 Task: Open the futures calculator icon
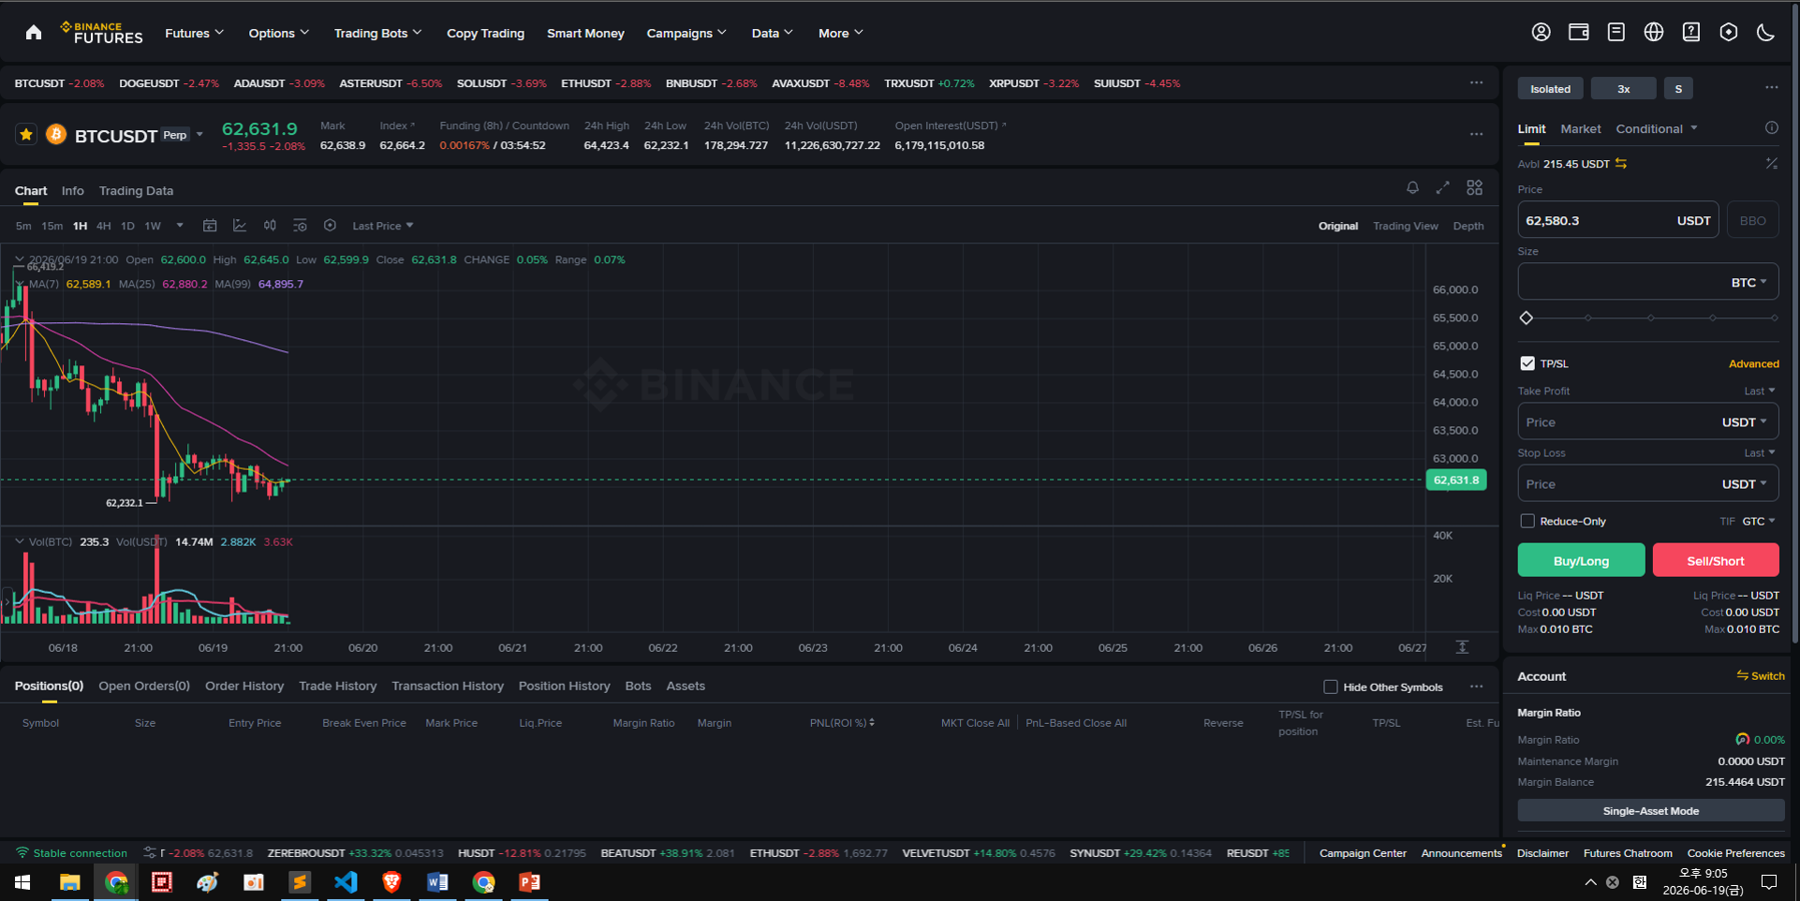(1771, 164)
